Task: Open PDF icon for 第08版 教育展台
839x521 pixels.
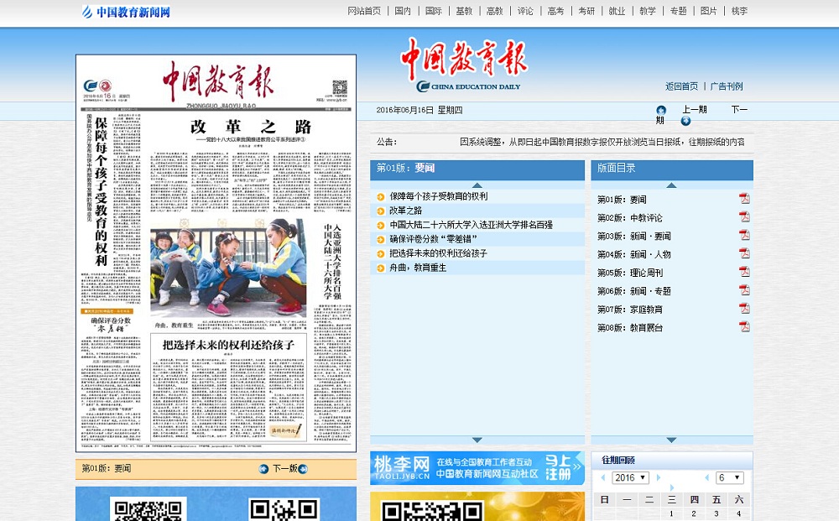Action: (x=744, y=326)
